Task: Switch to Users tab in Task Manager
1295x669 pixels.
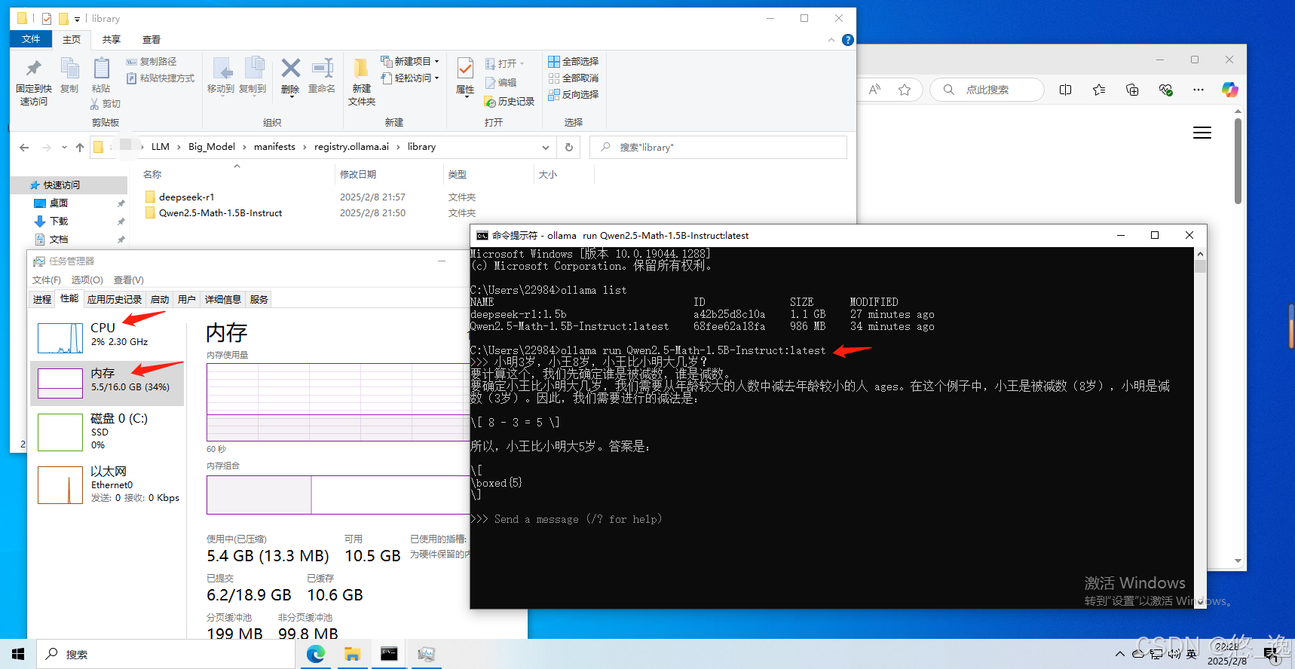Action: pyautogui.click(x=187, y=300)
